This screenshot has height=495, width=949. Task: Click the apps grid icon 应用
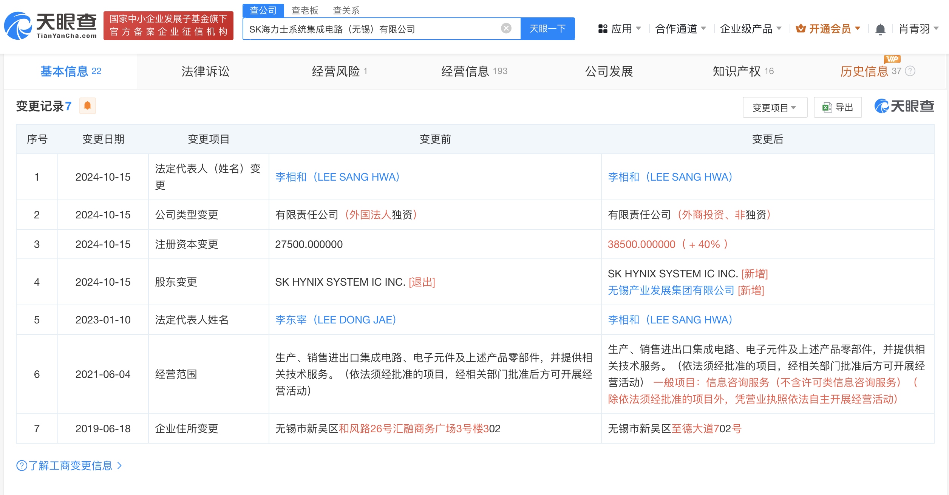point(603,29)
